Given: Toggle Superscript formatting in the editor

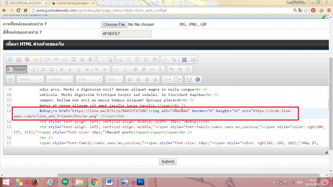Looking at the screenshot, I should click(x=105, y=69).
